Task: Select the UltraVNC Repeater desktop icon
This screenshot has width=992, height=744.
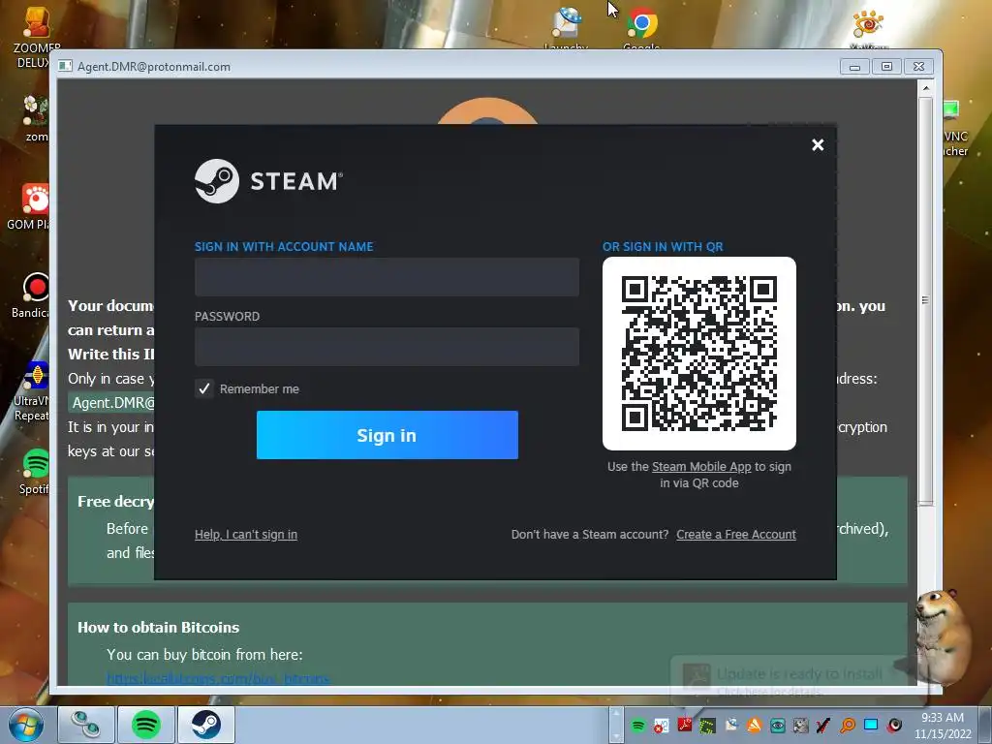Action: coord(33,391)
